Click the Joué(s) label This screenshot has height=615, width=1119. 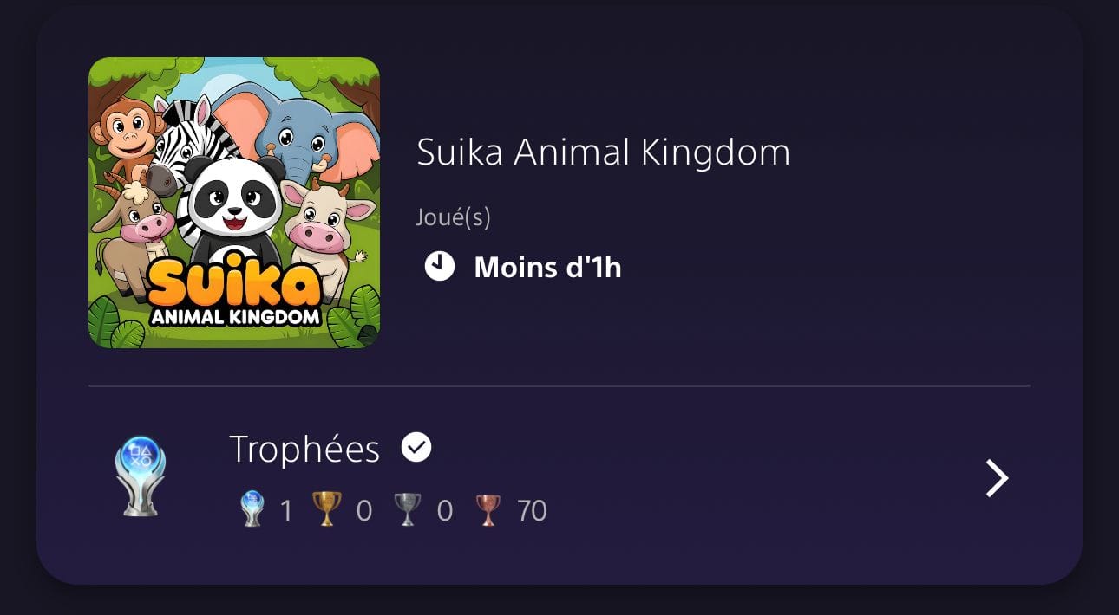pyautogui.click(x=454, y=217)
